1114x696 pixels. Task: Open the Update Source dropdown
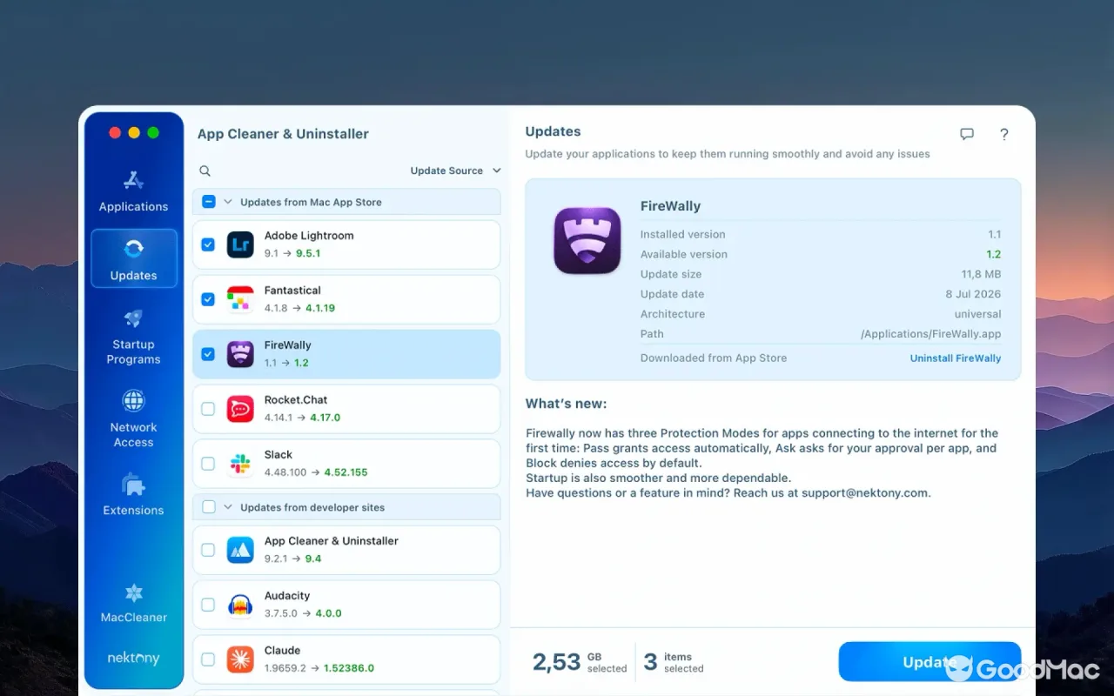[455, 171]
